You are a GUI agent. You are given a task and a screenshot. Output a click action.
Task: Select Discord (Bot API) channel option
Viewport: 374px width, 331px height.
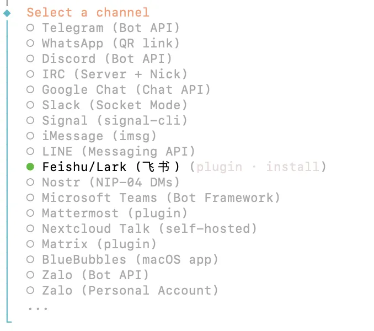[30, 58]
